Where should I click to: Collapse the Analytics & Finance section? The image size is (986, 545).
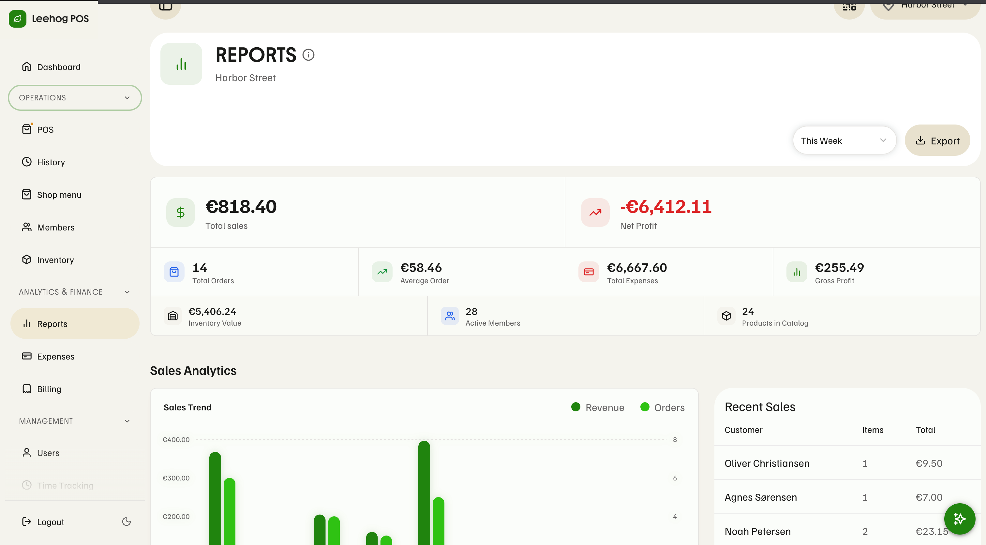[75, 292]
